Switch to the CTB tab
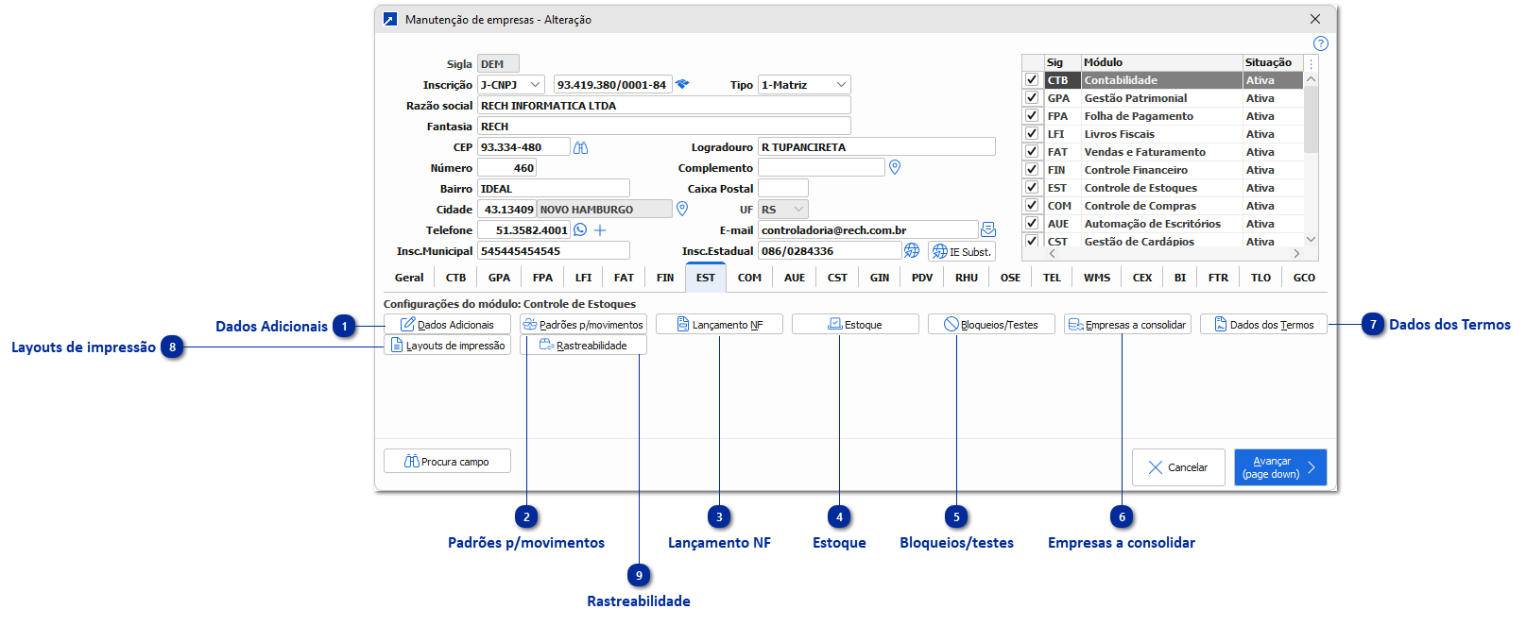This screenshot has width=1526, height=626. [455, 278]
